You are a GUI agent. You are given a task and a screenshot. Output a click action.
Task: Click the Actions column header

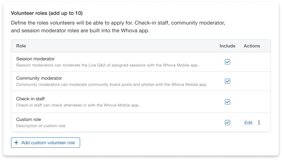(252, 46)
